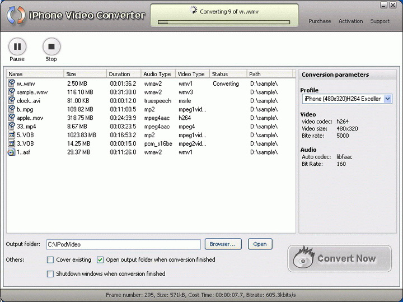Image resolution: width=403 pixels, height=302 pixels.
Task: Click the conversion progress bar
Action: [x=224, y=22]
